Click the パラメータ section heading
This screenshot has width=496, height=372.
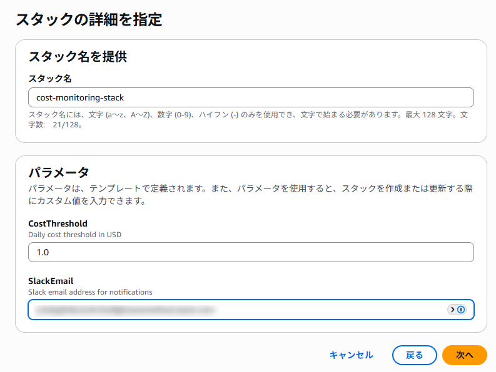(x=59, y=173)
